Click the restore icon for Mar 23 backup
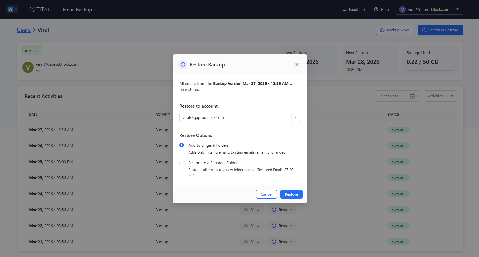The width and height of the screenshot is (479, 257). (x=274, y=210)
